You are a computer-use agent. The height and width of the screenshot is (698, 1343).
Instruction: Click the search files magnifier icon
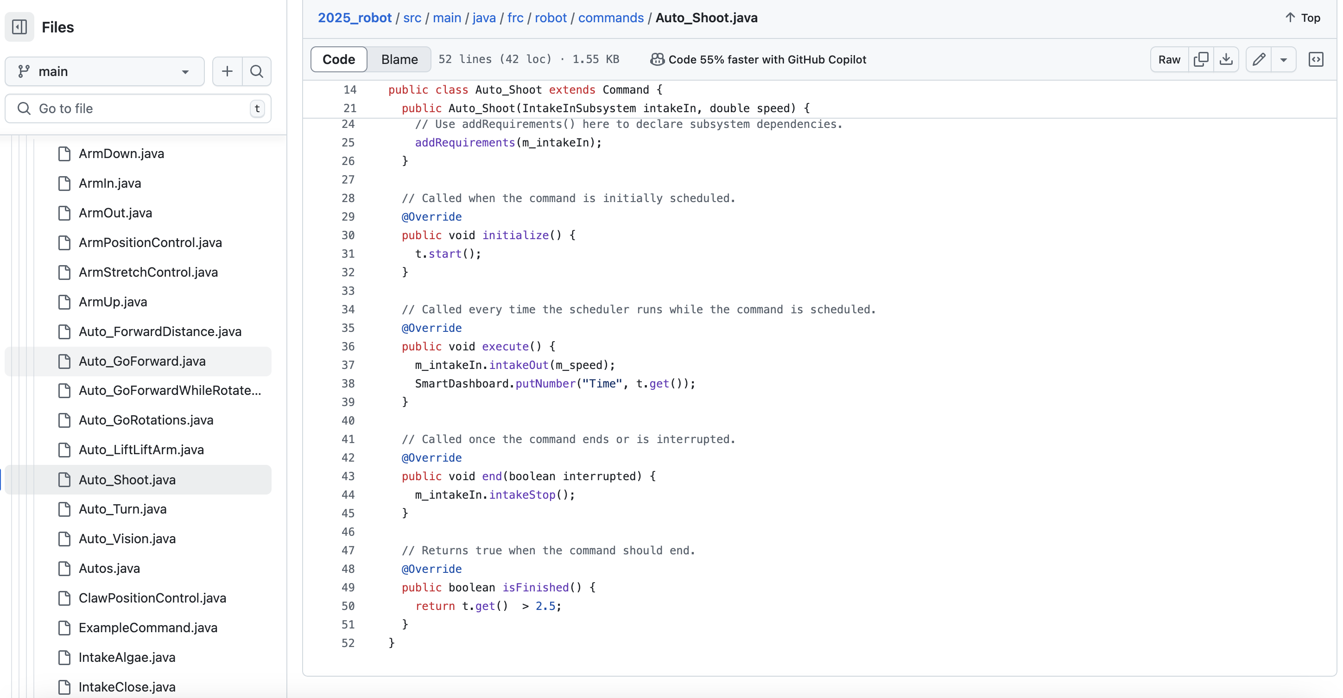point(257,71)
